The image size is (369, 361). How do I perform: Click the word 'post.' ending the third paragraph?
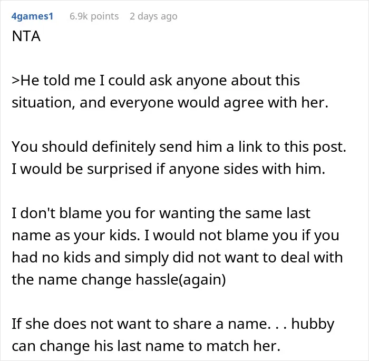329,148
